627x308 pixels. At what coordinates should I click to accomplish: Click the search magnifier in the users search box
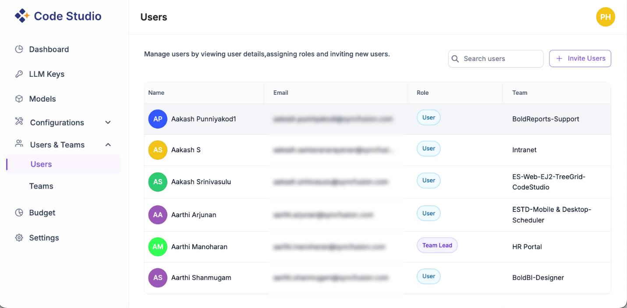point(455,58)
